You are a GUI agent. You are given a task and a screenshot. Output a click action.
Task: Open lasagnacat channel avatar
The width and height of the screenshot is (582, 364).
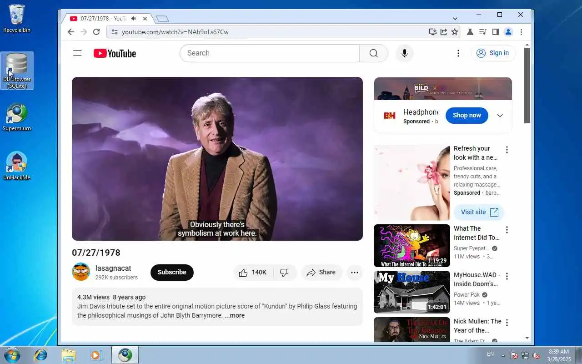pyautogui.click(x=81, y=272)
